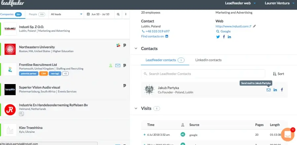The width and height of the screenshot is (297, 145).
Task: Collapse the Visits section
Action: pos(135,108)
